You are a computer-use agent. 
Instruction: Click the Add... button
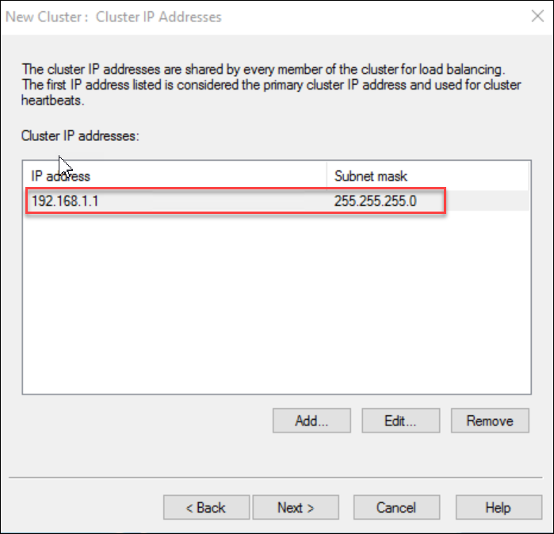point(311,421)
